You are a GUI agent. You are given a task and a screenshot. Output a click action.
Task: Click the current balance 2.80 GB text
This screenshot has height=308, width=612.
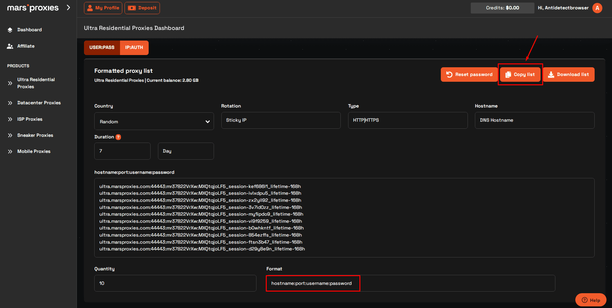[172, 80]
